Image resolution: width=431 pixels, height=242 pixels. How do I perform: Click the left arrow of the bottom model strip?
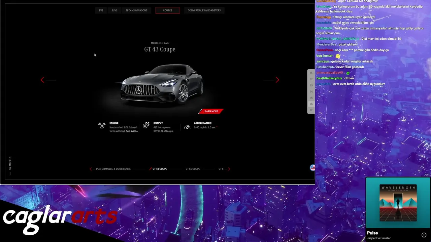(90, 169)
